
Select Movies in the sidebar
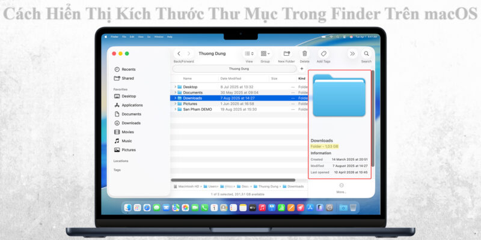click(x=124, y=132)
